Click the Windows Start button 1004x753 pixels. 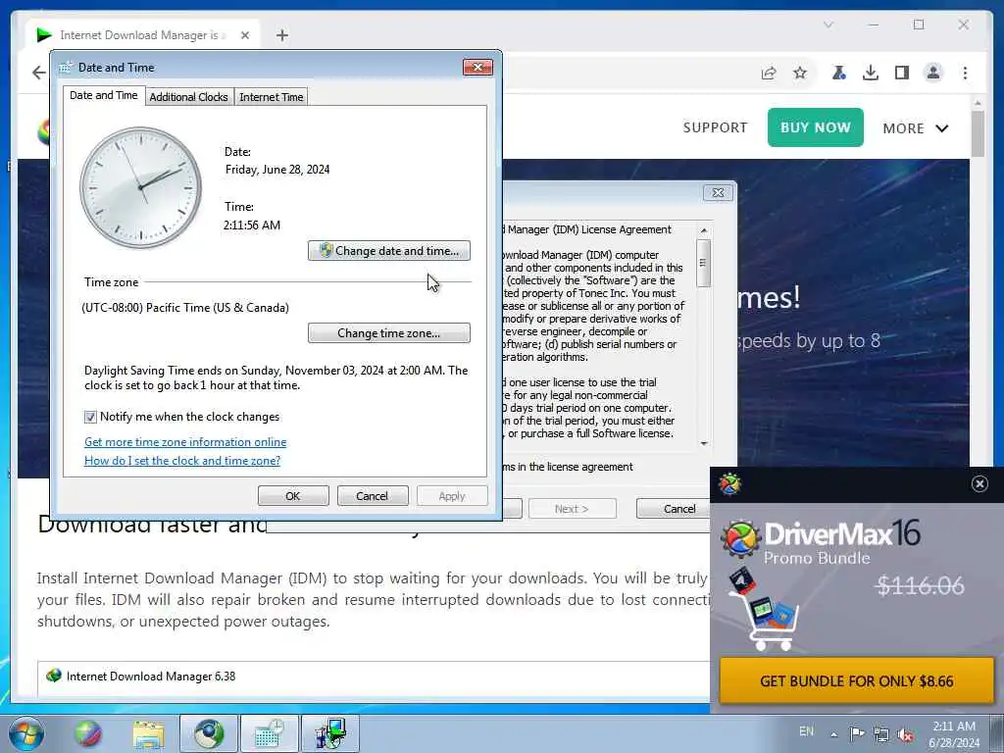point(25,733)
